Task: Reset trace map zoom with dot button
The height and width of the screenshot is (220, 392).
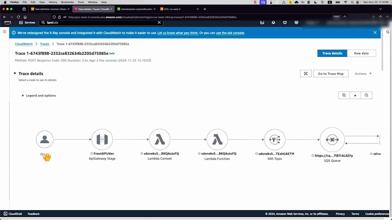Action: tap(355, 95)
